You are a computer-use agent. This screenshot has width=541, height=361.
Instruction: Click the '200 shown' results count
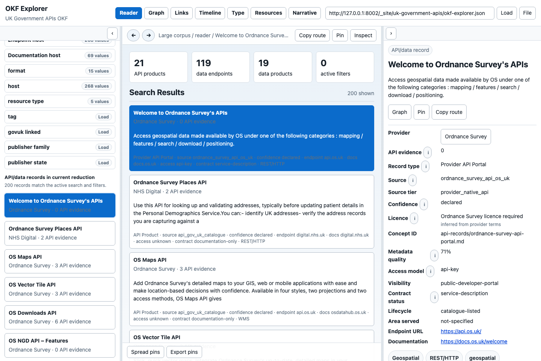pyautogui.click(x=361, y=93)
